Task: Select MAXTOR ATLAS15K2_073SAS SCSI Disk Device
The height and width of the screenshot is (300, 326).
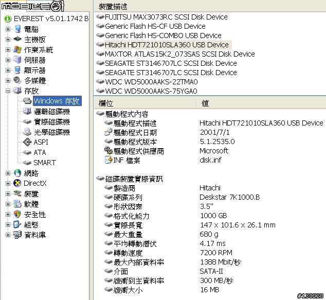Action: click(x=180, y=54)
